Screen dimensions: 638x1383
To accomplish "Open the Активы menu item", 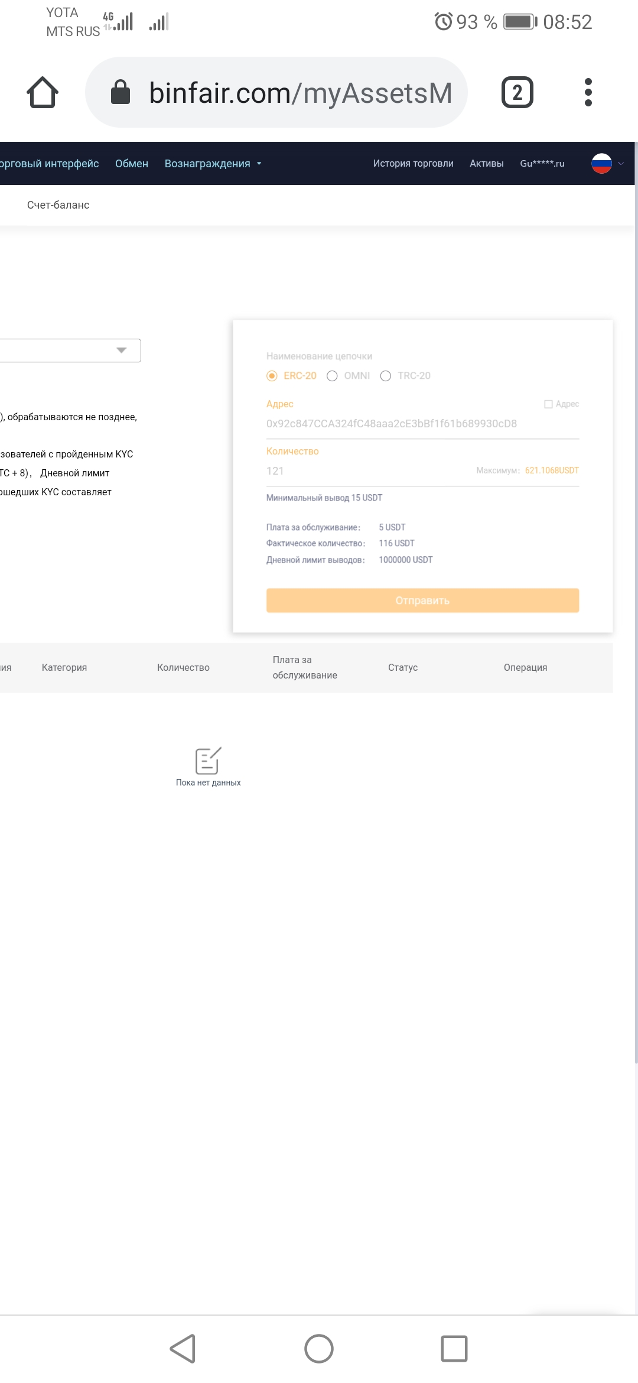I will [x=487, y=164].
